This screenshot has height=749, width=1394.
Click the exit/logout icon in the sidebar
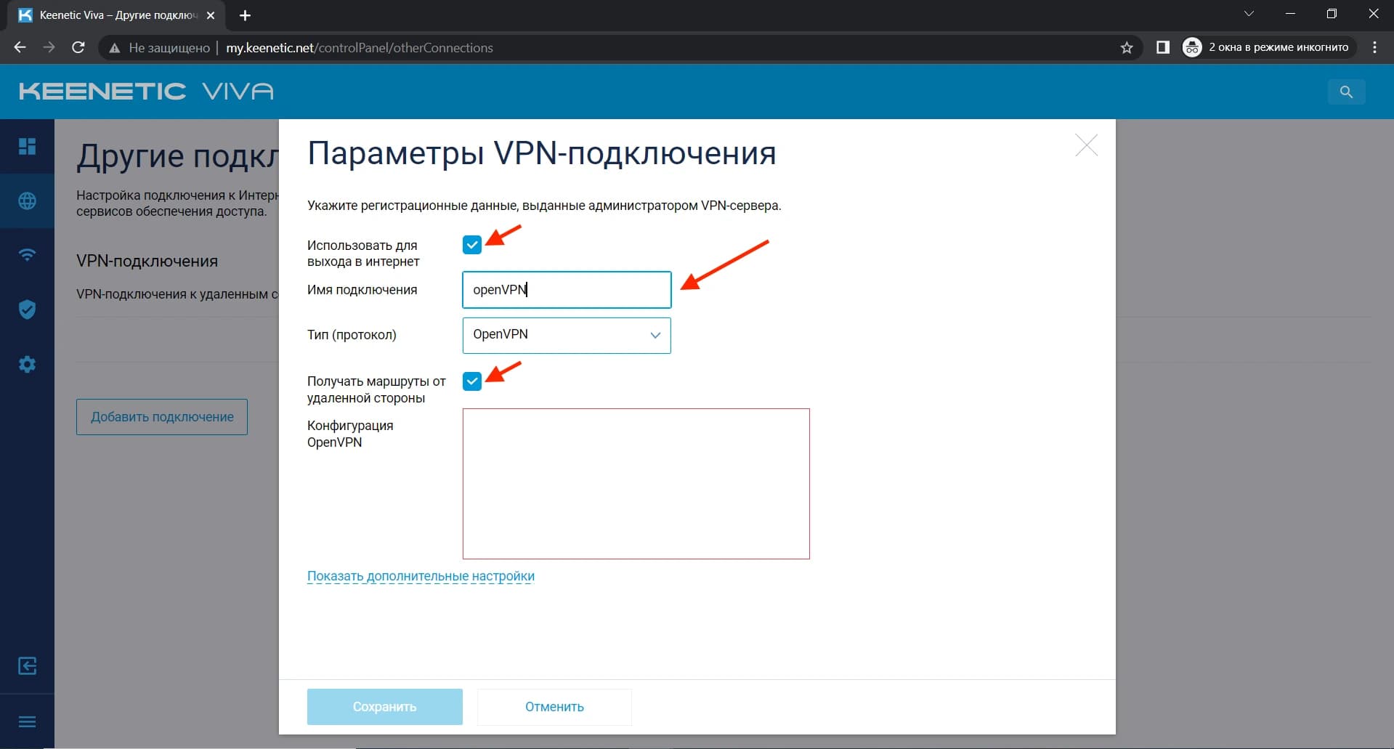click(27, 665)
